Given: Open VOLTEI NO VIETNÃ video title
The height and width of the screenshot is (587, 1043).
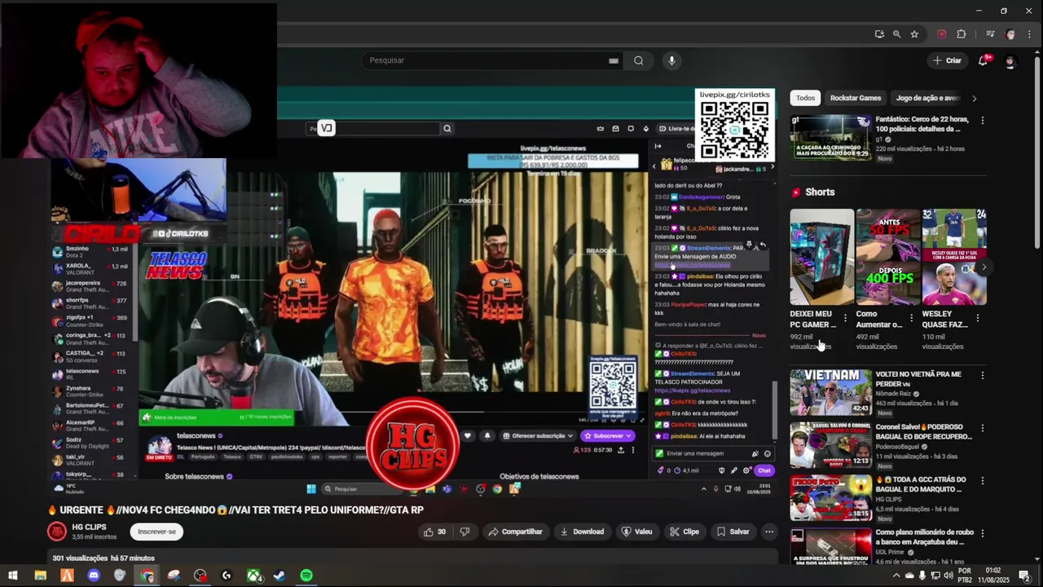Looking at the screenshot, I should 918,378.
